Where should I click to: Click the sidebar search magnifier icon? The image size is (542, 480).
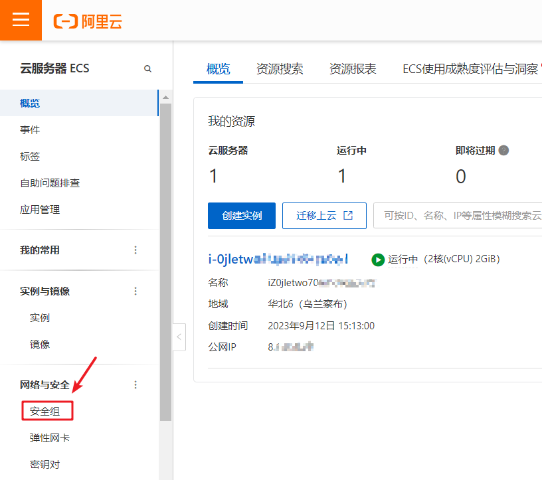point(147,69)
